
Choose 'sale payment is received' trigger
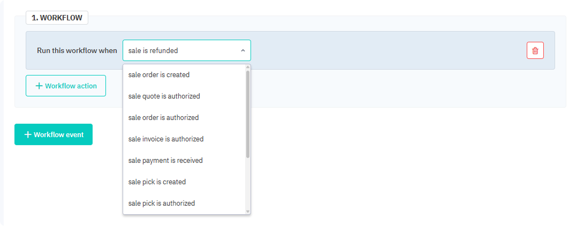165,160
